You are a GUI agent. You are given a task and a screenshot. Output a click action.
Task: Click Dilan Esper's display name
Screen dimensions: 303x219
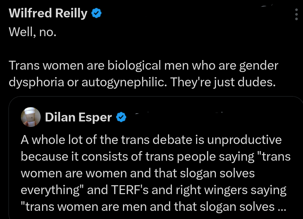(x=78, y=117)
